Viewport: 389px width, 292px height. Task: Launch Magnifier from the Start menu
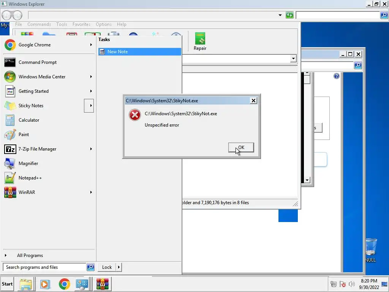pyautogui.click(x=28, y=163)
